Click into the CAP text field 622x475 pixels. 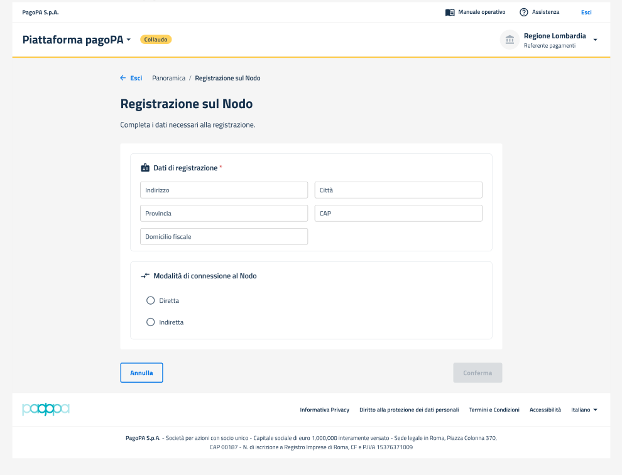point(398,214)
